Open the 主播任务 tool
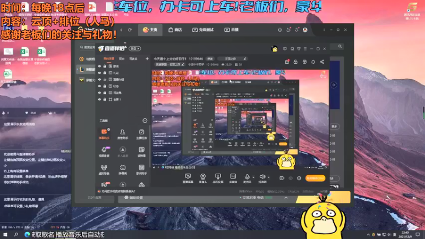425x239 pixels. [141, 134]
